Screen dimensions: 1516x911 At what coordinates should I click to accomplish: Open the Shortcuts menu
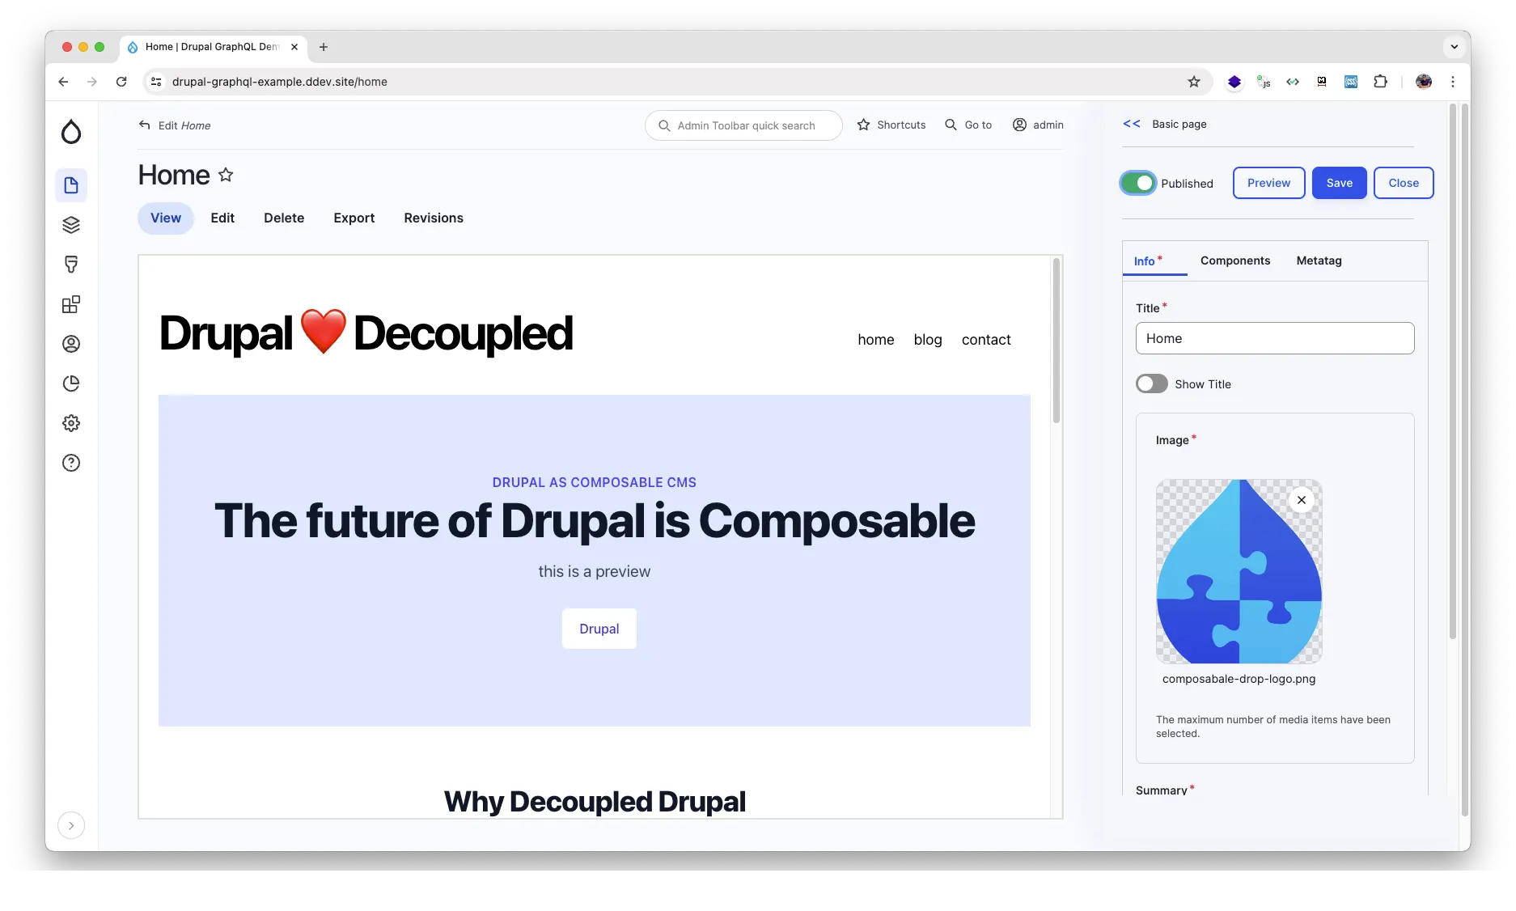point(891,125)
